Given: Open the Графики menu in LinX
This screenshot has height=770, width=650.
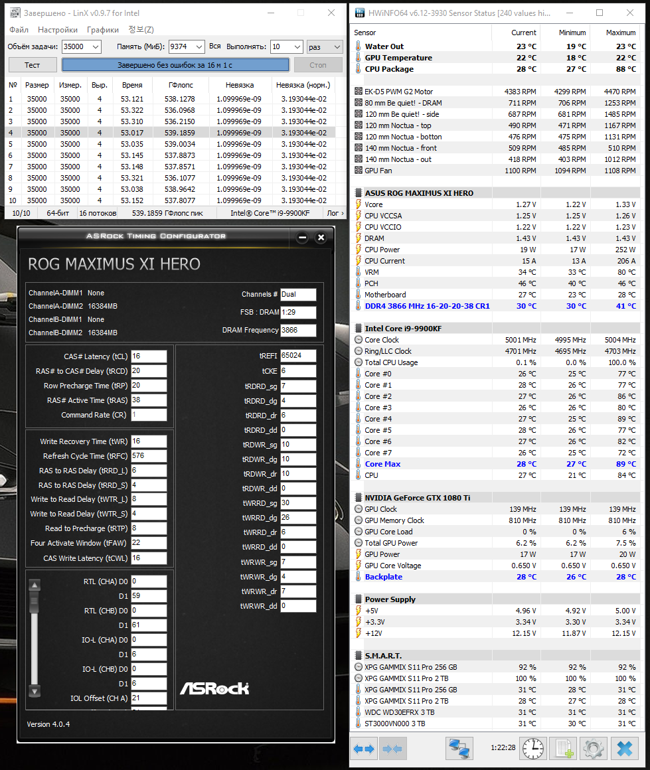Looking at the screenshot, I should tap(103, 30).
